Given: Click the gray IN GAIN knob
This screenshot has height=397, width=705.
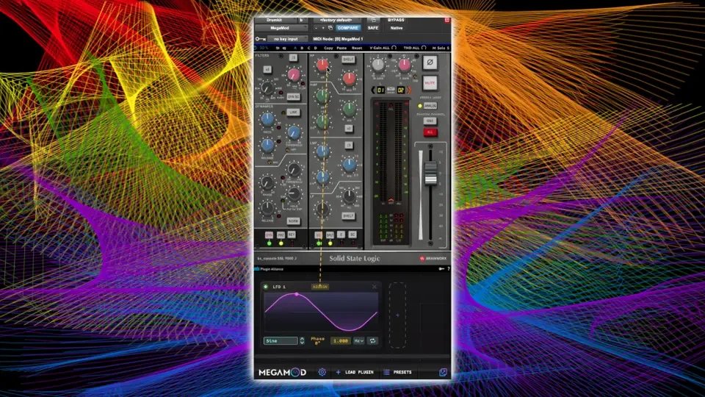Looking at the screenshot, I should [x=378, y=65].
